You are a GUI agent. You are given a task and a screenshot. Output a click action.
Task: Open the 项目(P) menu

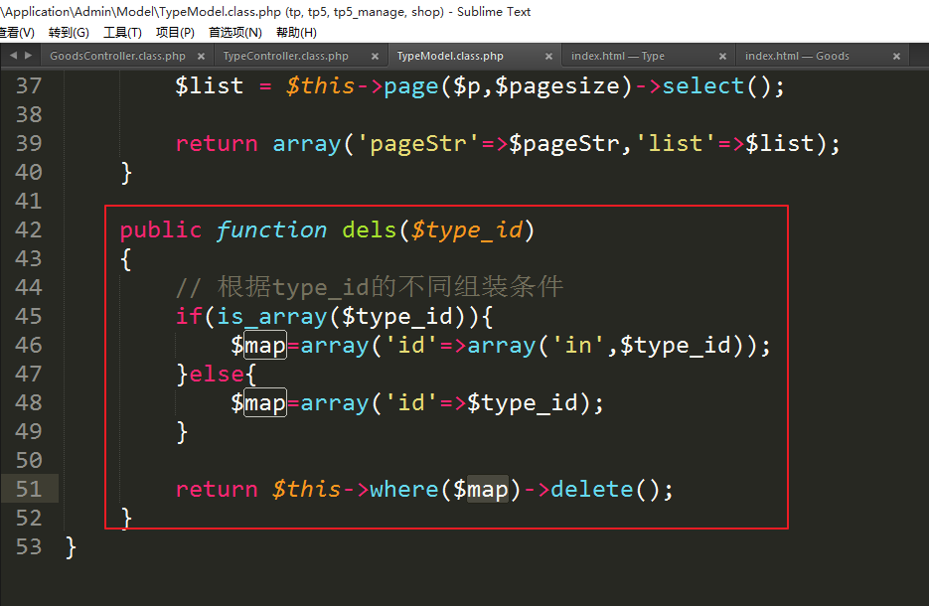[x=175, y=32]
